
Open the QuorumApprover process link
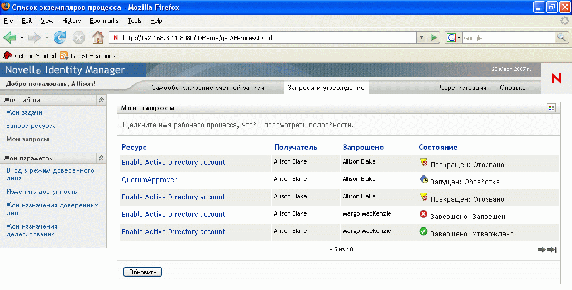coord(149,180)
